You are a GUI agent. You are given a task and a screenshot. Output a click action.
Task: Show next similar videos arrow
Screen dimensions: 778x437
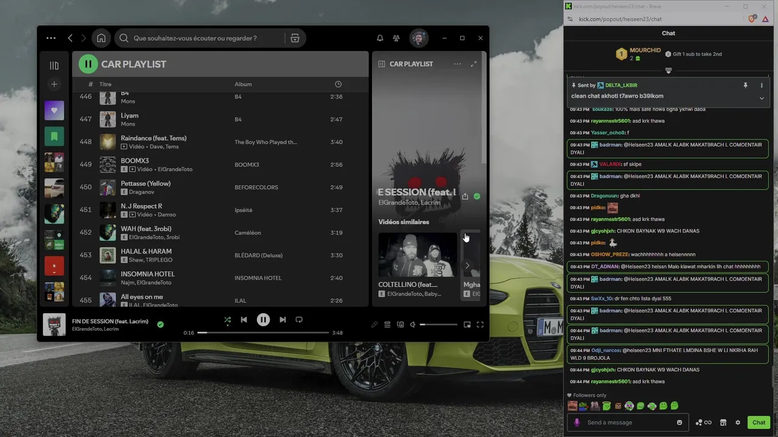click(467, 265)
